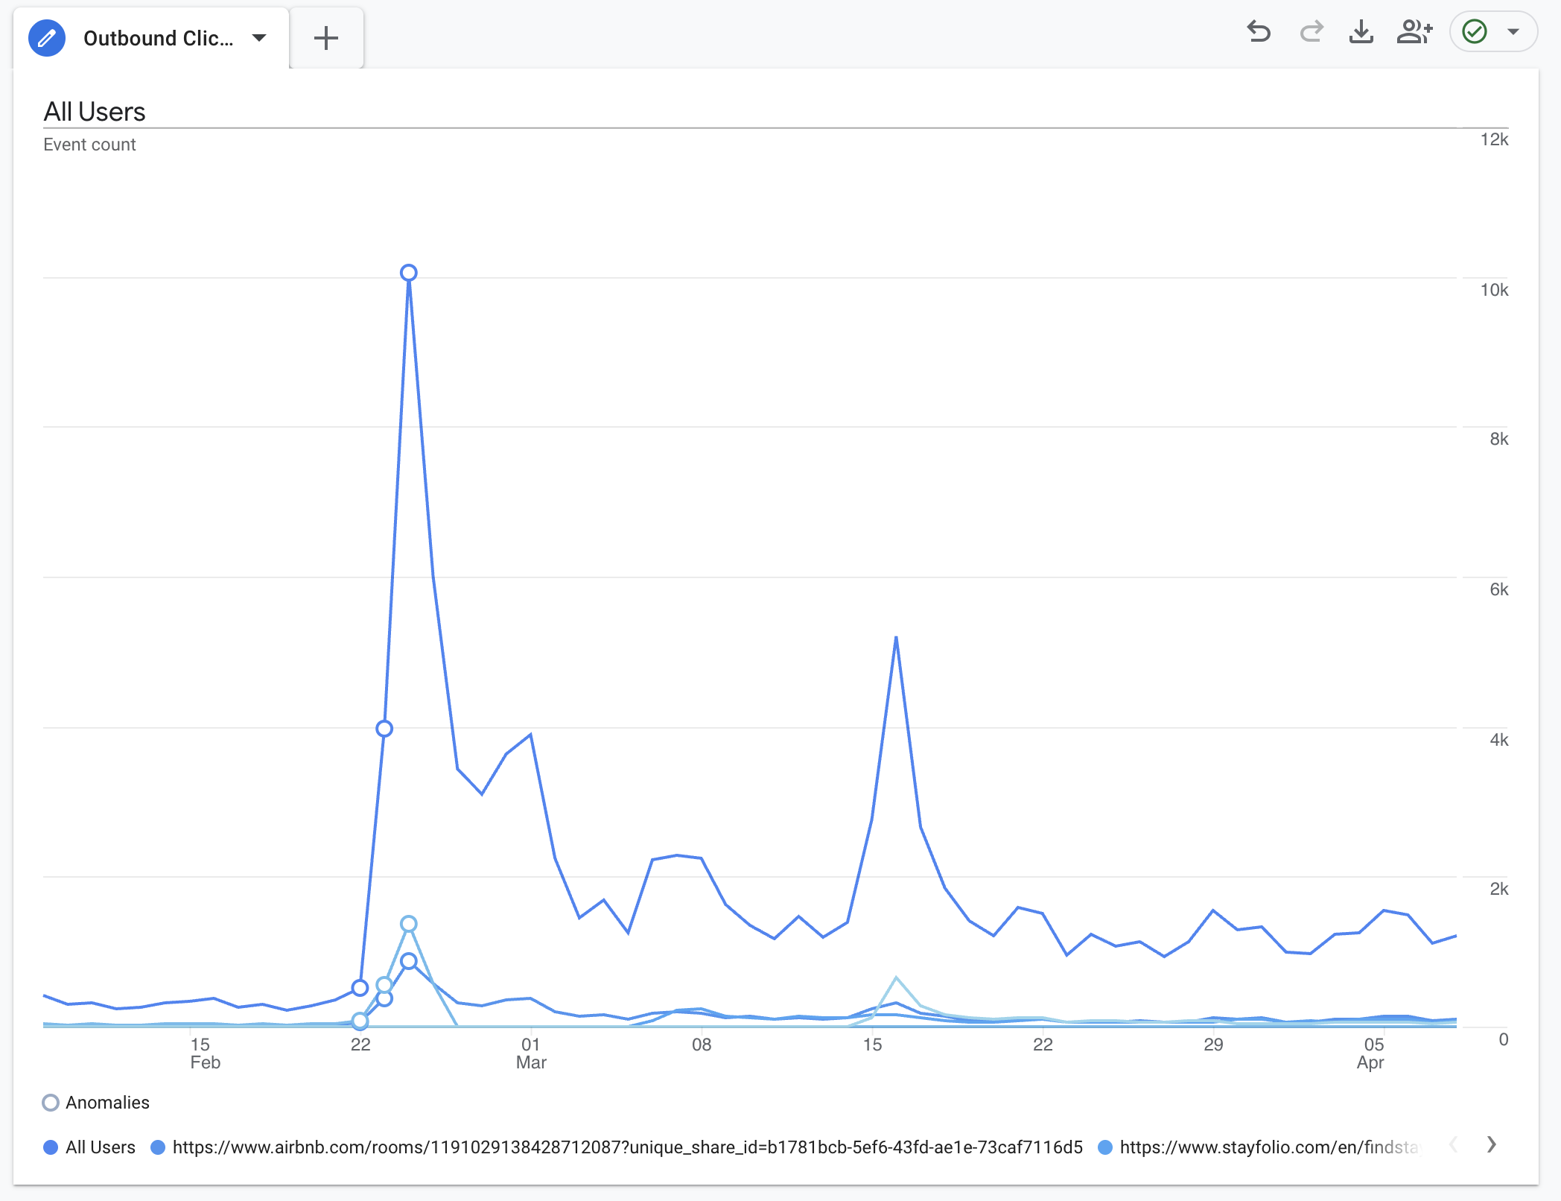Expand the data quality status dropdown

pyautogui.click(x=1513, y=32)
